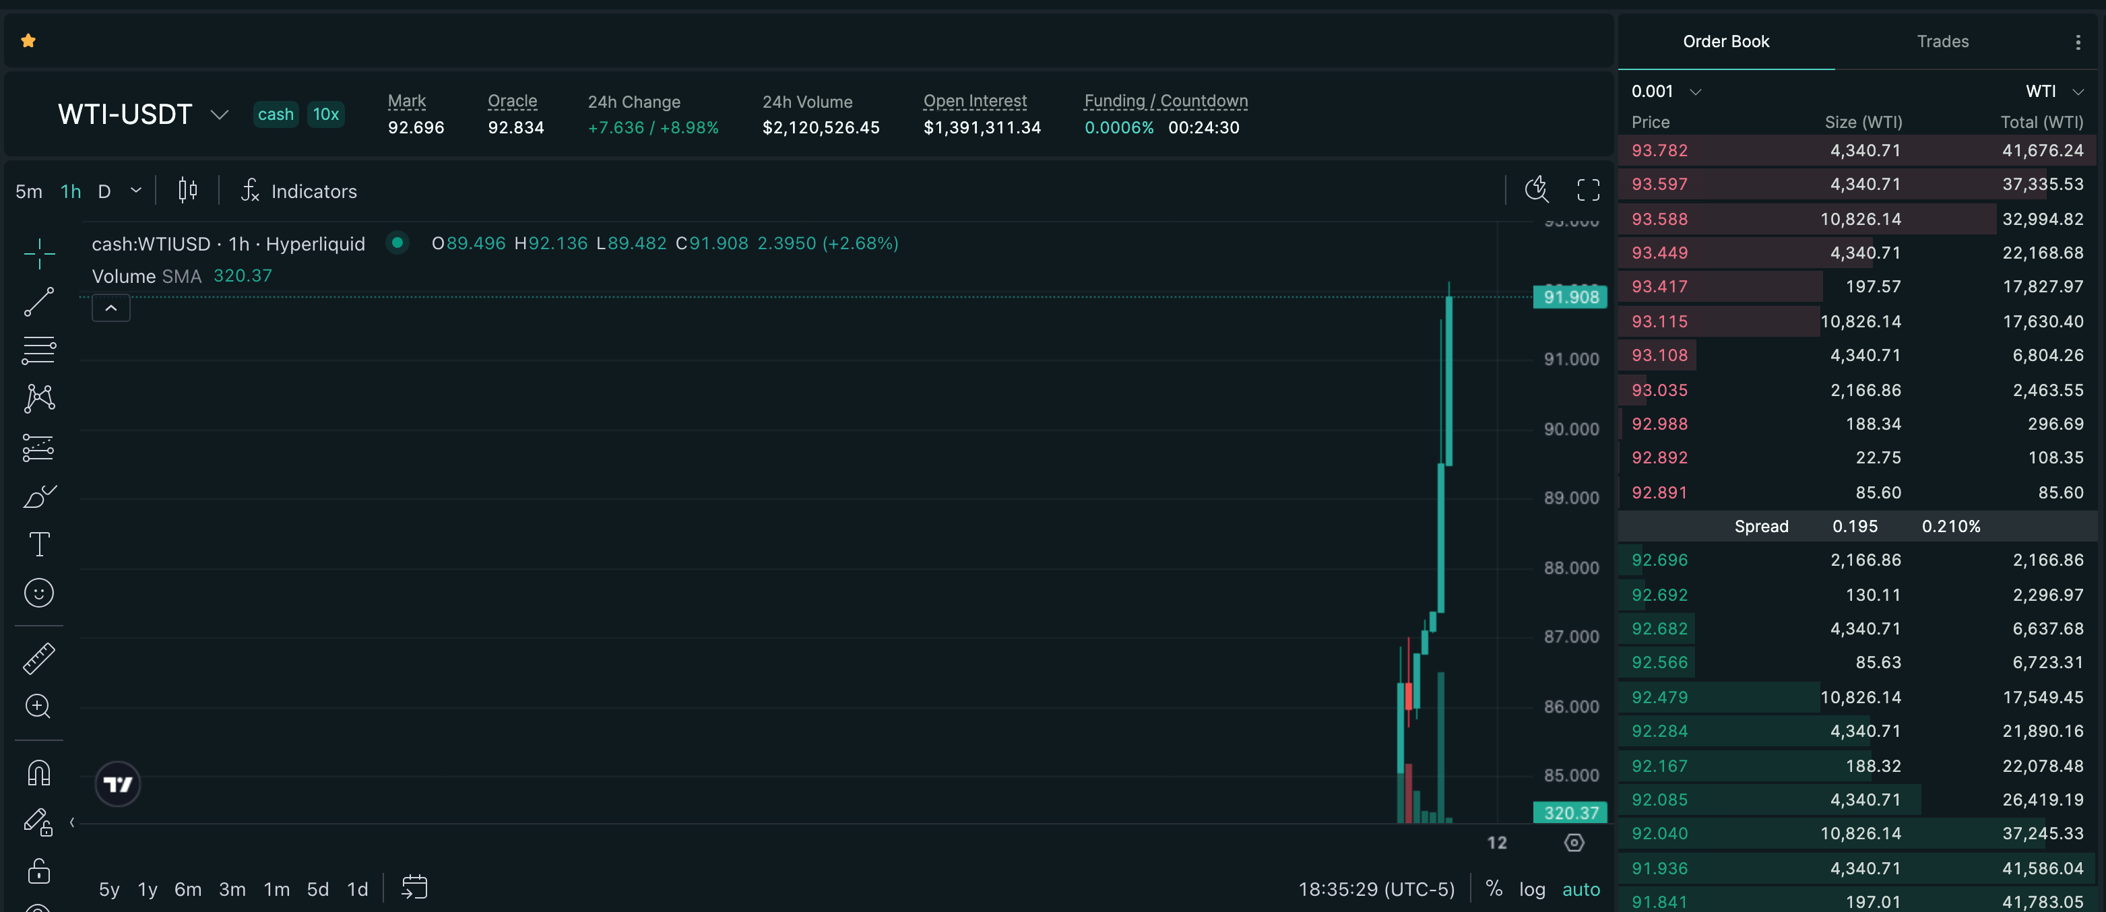Enter fullscreen chart mode

pyautogui.click(x=1588, y=191)
